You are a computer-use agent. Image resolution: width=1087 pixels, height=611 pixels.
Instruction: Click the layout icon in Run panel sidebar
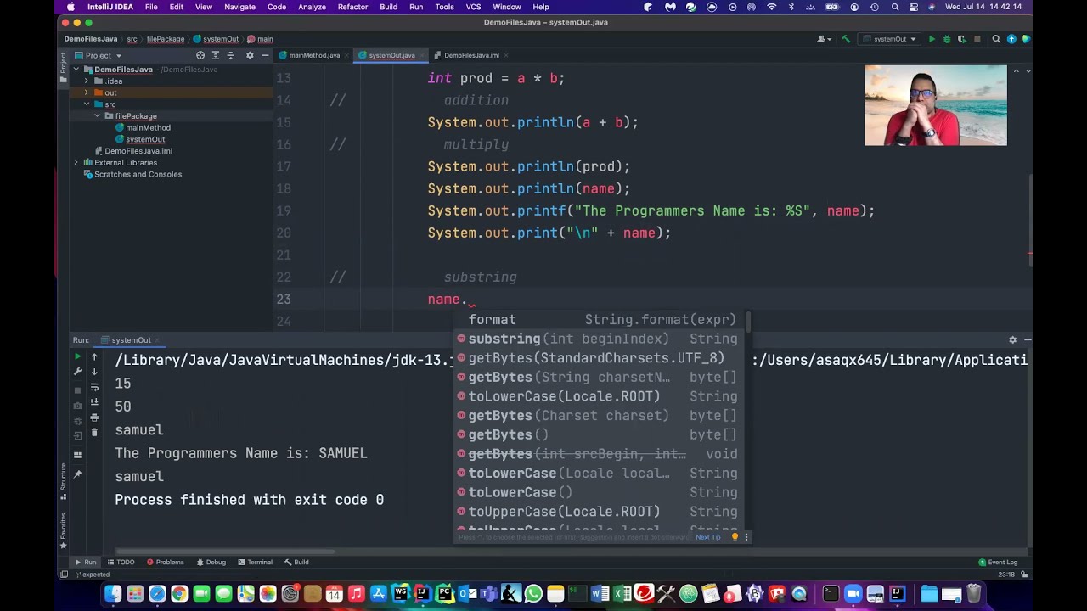(x=77, y=455)
